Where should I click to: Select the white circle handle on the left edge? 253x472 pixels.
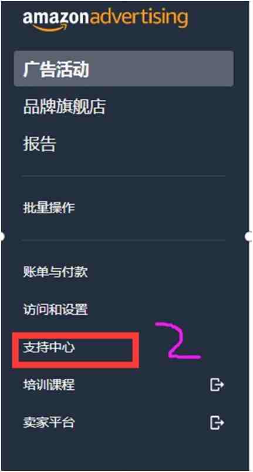[x=2, y=237]
